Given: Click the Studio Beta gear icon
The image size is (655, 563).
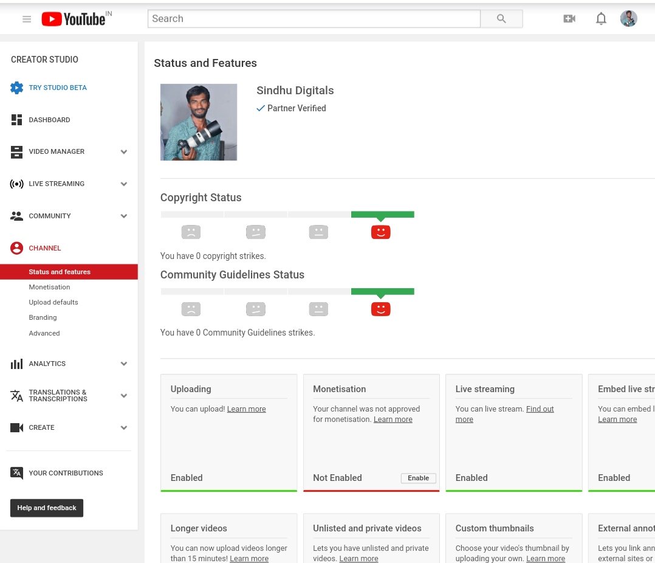Looking at the screenshot, I should 17,88.
